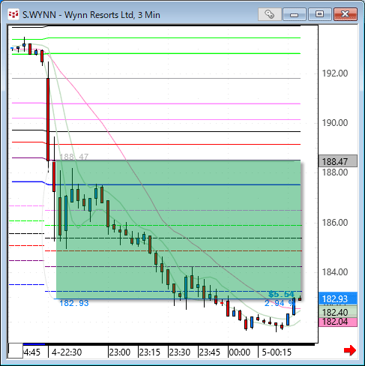Click the 182.40 green price marker
Viewport: 365px width, 366px height.
point(338,312)
